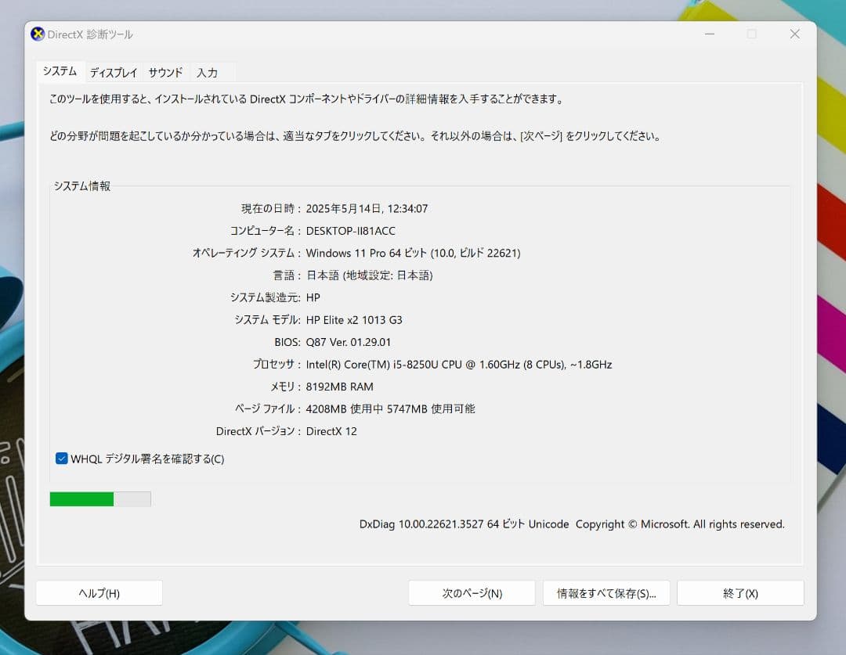846x655 pixels.
Task: Select the システム tab
Action: tap(60, 72)
